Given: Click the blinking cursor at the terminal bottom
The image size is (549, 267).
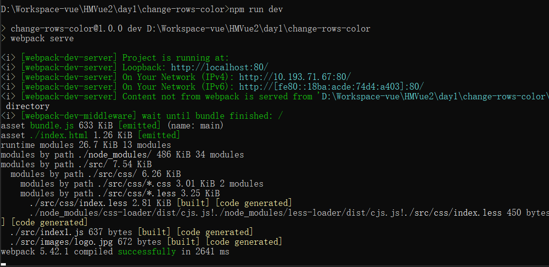Looking at the screenshot, I should pos(4,264).
